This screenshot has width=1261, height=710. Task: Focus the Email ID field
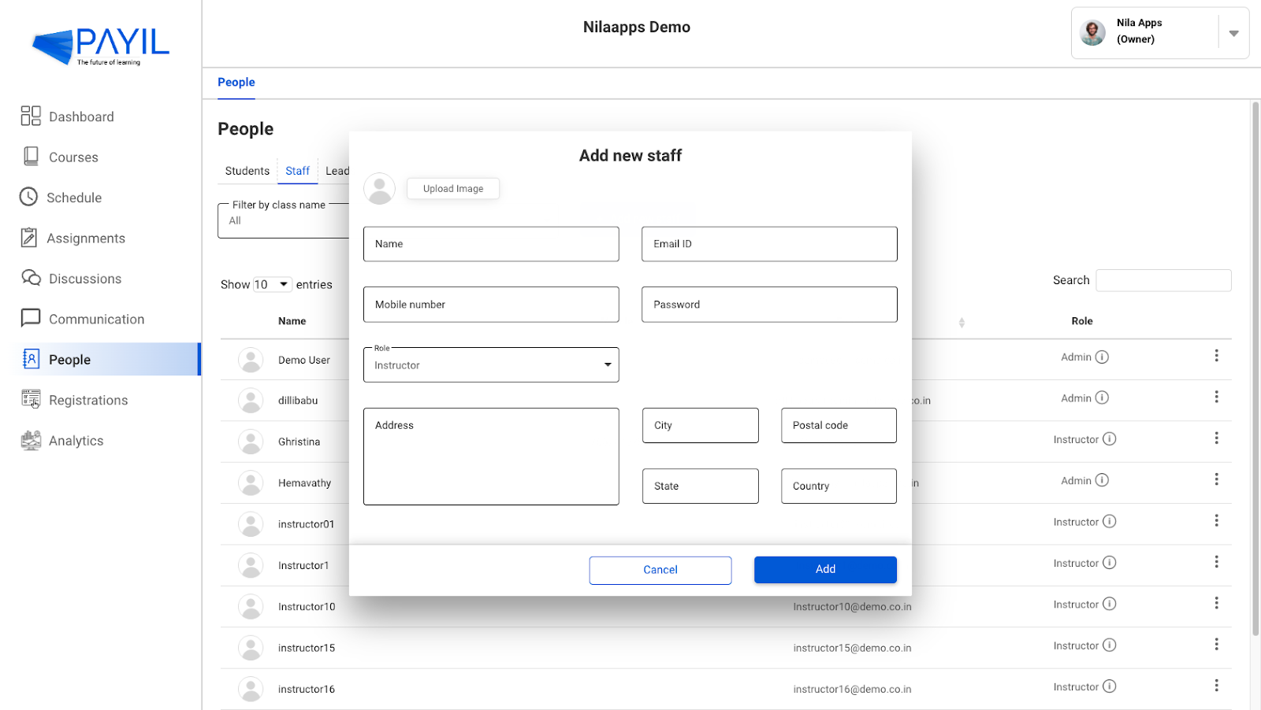click(x=769, y=244)
